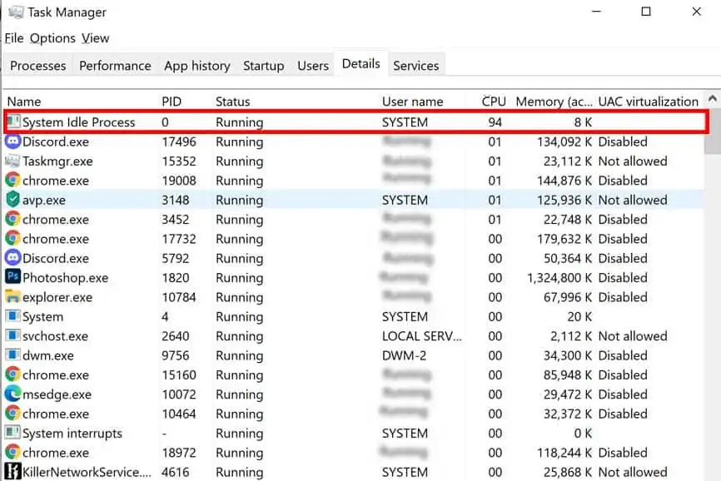Click the KillerNetworkService icon
This screenshot has height=481, width=721.
[x=10, y=473]
